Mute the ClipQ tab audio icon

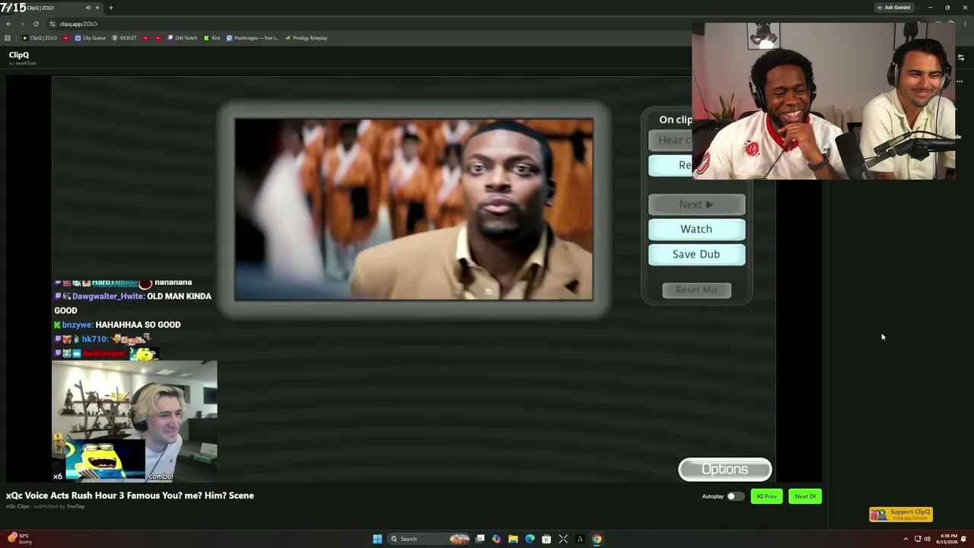(x=88, y=8)
